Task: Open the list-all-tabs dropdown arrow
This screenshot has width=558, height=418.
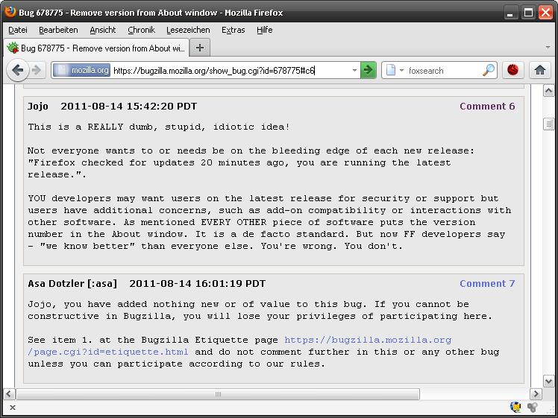Action: click(548, 47)
